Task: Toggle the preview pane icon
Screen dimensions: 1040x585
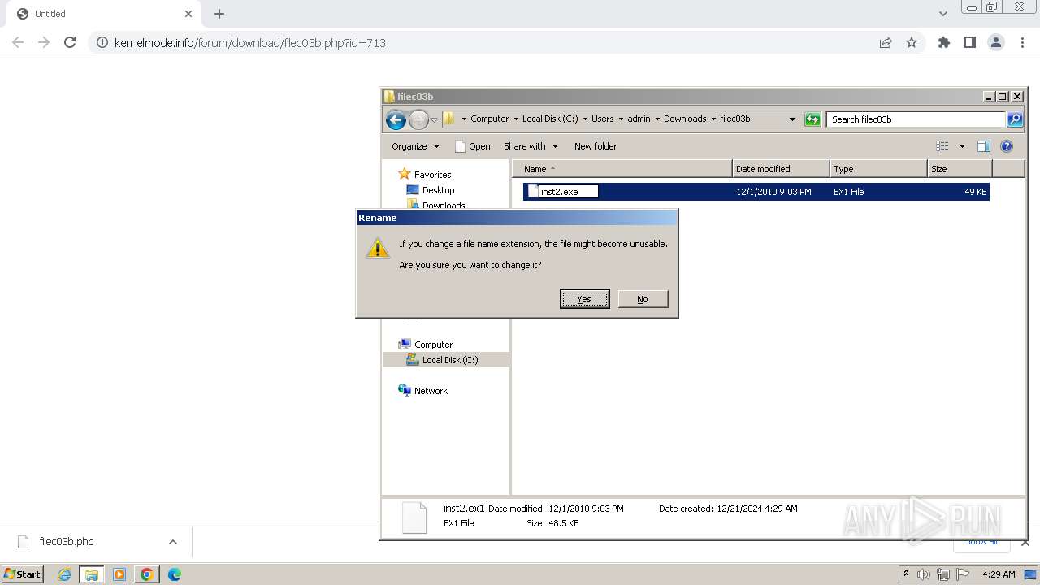Action: 984,146
